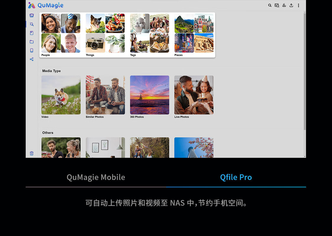Image resolution: width=332 pixels, height=236 pixels.
Task: Open the Places category label
Action: 178,55
